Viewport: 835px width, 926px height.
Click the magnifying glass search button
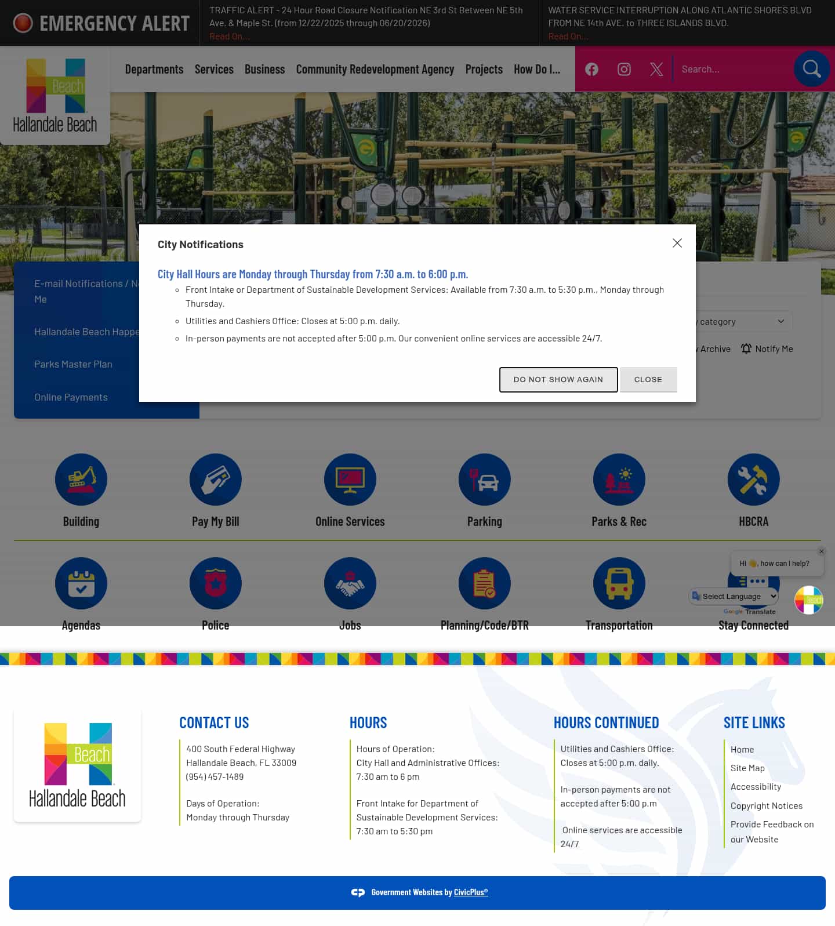click(x=812, y=69)
